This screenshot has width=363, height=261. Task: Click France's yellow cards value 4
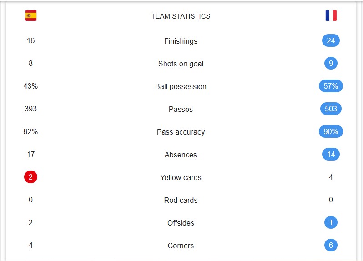pyautogui.click(x=331, y=177)
